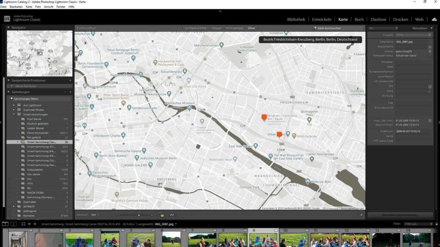Click the Molecule Man map marker
The width and height of the screenshot is (440, 247).
point(308,181)
